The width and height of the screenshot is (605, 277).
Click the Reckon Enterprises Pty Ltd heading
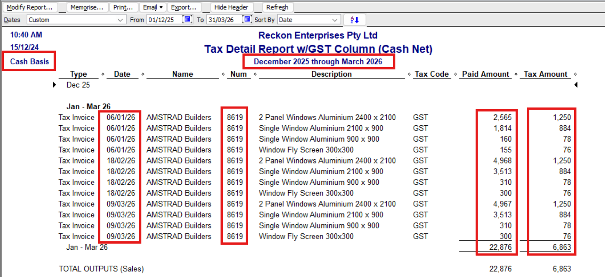pyautogui.click(x=318, y=35)
